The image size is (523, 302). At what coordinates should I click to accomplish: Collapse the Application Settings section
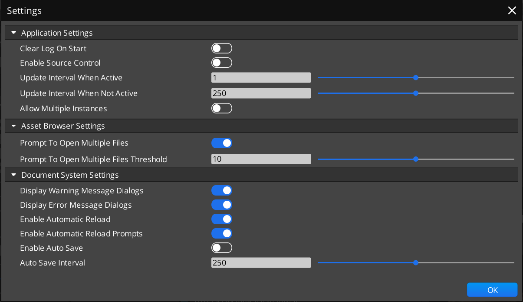coord(13,32)
